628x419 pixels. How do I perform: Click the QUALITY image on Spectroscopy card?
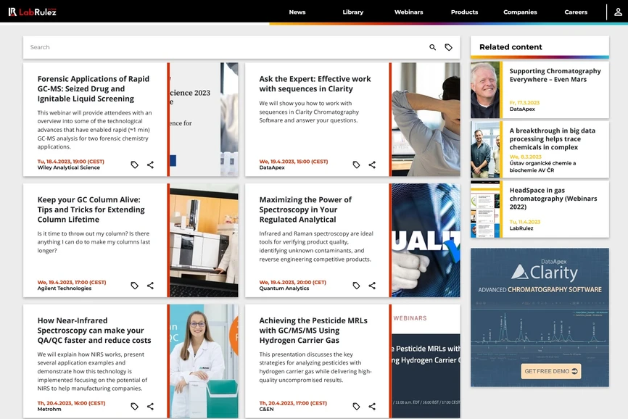(426, 240)
